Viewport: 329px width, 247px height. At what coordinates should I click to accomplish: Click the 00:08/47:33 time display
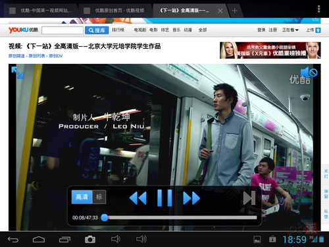85,217
